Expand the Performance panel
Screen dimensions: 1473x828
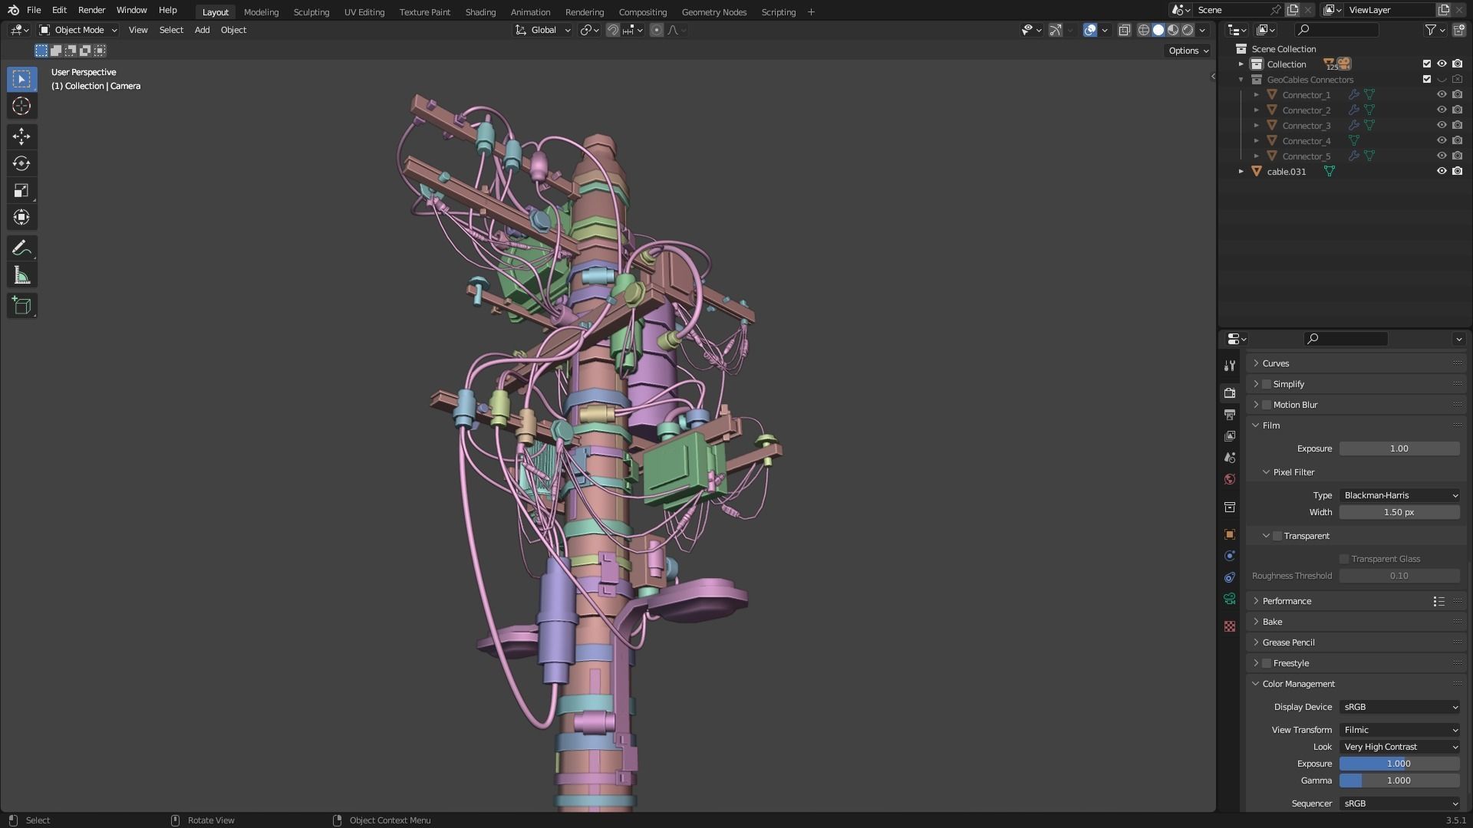1287,601
